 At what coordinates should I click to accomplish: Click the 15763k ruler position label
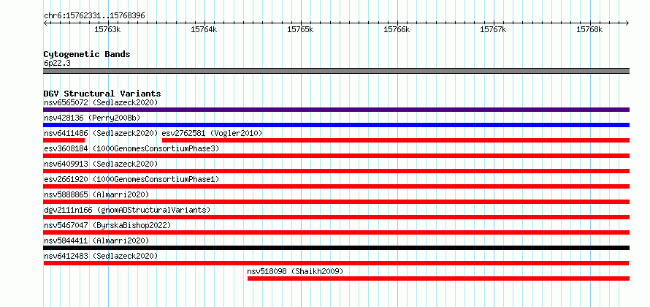pos(107,29)
